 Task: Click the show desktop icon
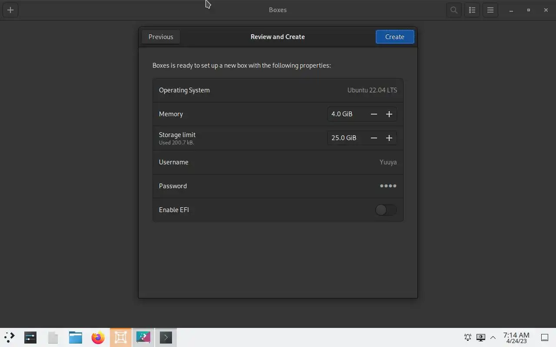(x=545, y=337)
